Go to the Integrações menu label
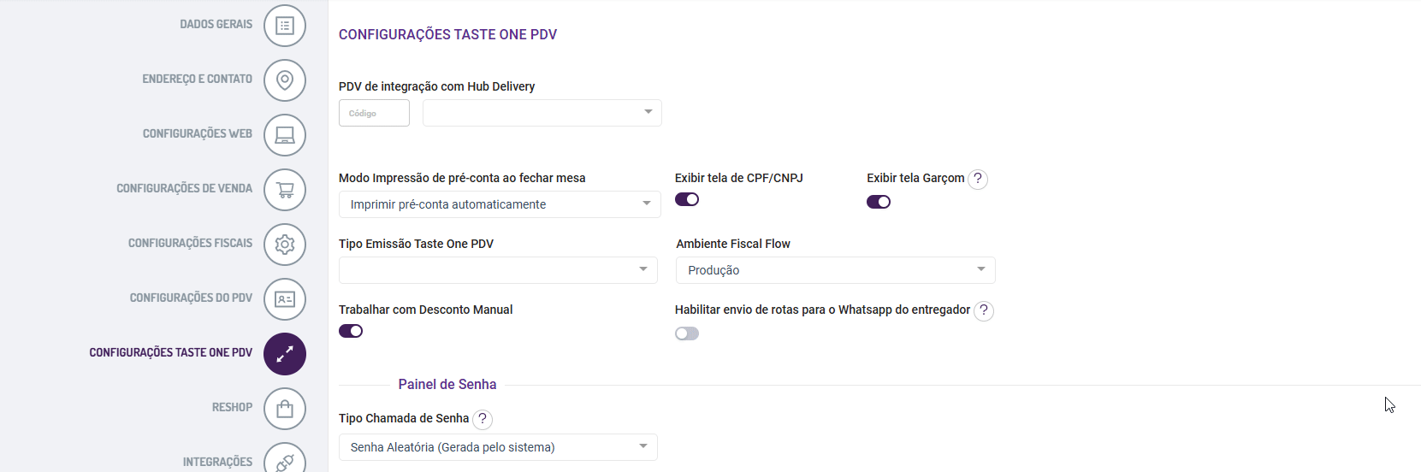Image resolution: width=1421 pixels, height=472 pixels. click(217, 462)
